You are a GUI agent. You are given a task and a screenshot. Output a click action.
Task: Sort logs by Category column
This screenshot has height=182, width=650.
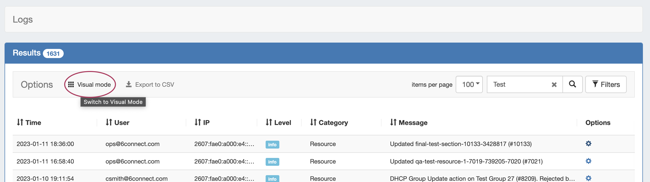click(x=329, y=123)
